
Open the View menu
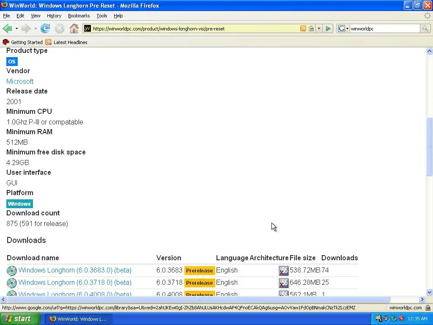point(36,16)
